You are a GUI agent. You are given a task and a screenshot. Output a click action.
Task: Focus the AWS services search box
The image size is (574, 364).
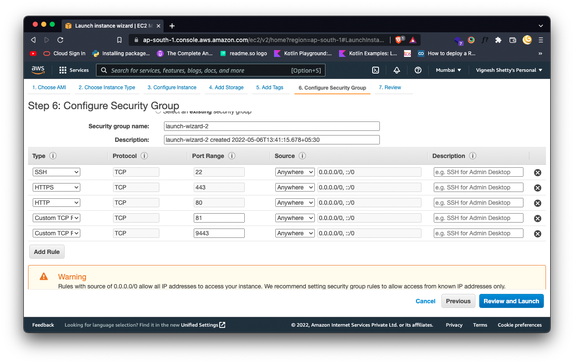pyautogui.click(x=211, y=71)
